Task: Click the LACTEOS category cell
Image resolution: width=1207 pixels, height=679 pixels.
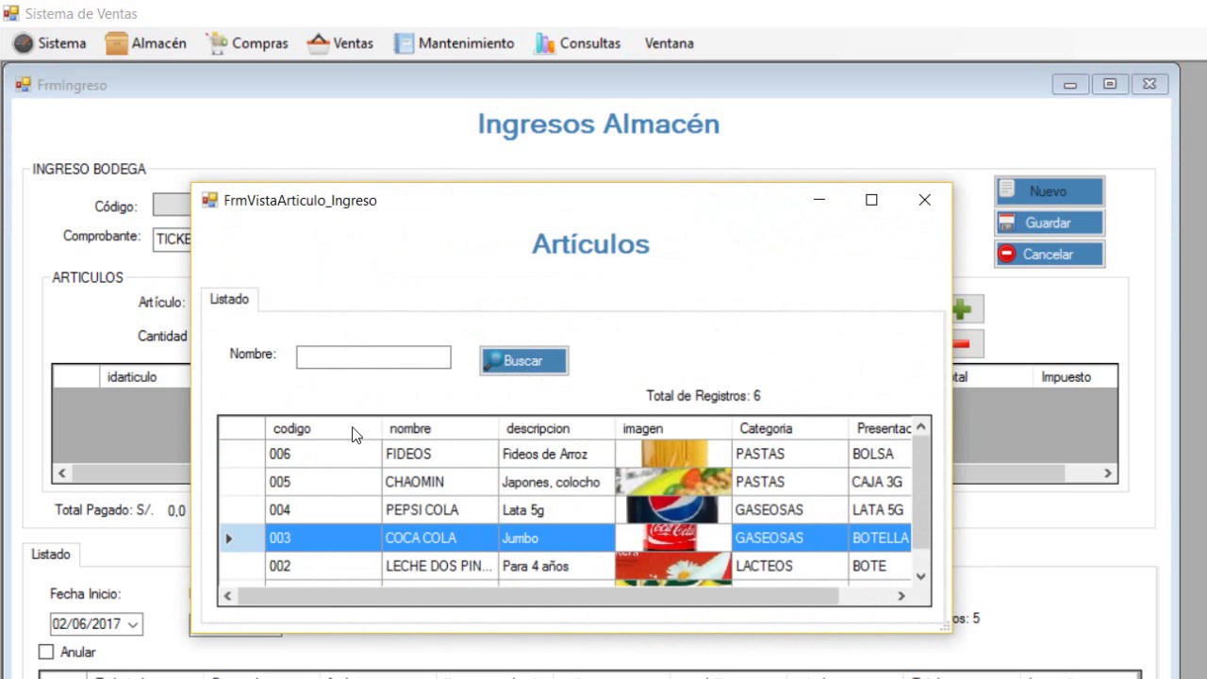Action: pos(789,566)
